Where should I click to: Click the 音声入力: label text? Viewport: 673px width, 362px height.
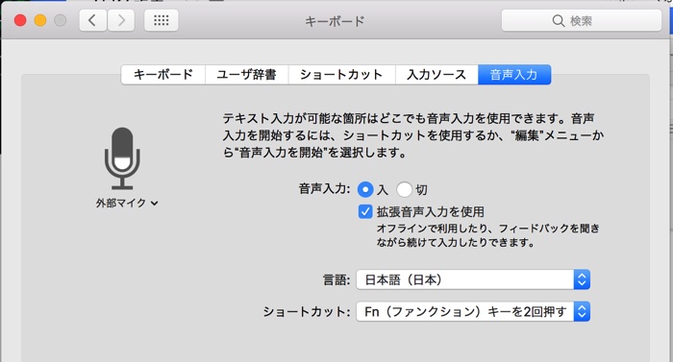pos(325,189)
